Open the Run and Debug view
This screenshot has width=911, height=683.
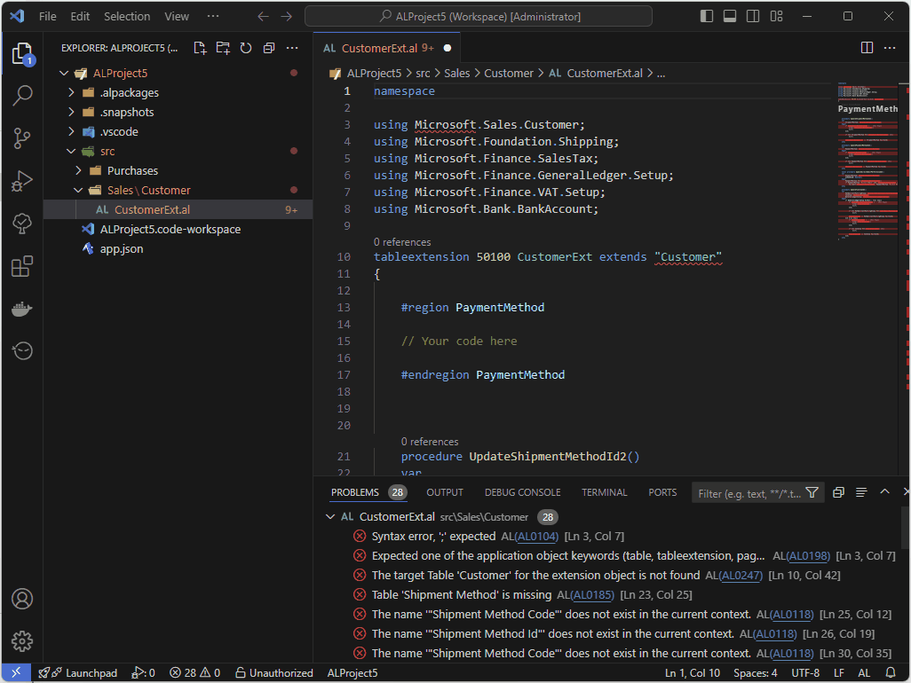click(x=22, y=181)
